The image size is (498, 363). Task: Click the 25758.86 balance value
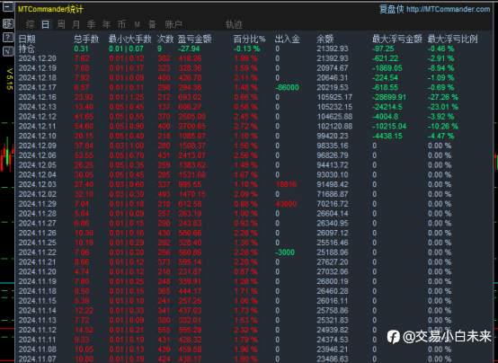click(333, 311)
